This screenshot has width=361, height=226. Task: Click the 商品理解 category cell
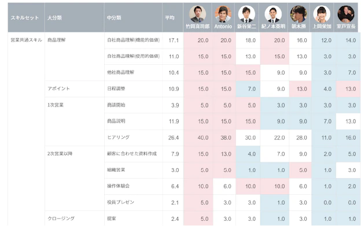[x=57, y=40]
